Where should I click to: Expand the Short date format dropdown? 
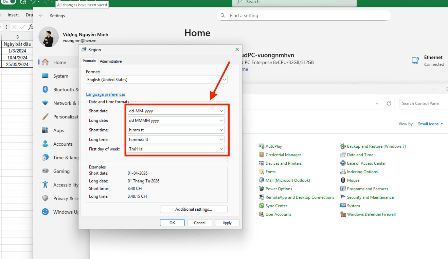pyautogui.click(x=221, y=111)
